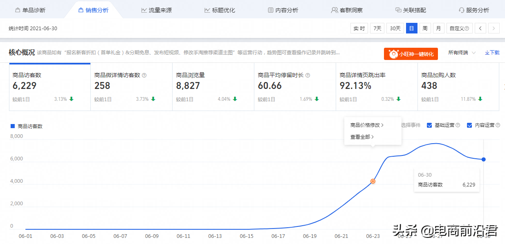Select the 月 monthly view tab
Viewport: 505px width, 244px height.
click(438, 28)
